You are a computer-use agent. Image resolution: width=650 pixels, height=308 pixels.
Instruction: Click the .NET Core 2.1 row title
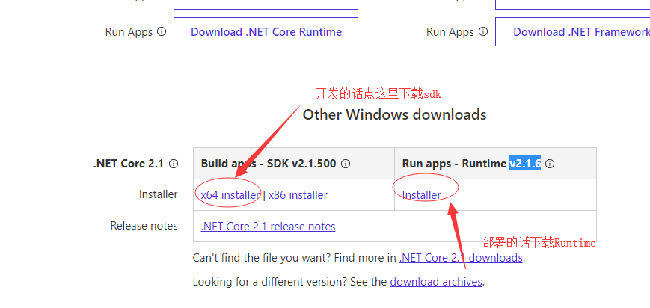point(128,164)
